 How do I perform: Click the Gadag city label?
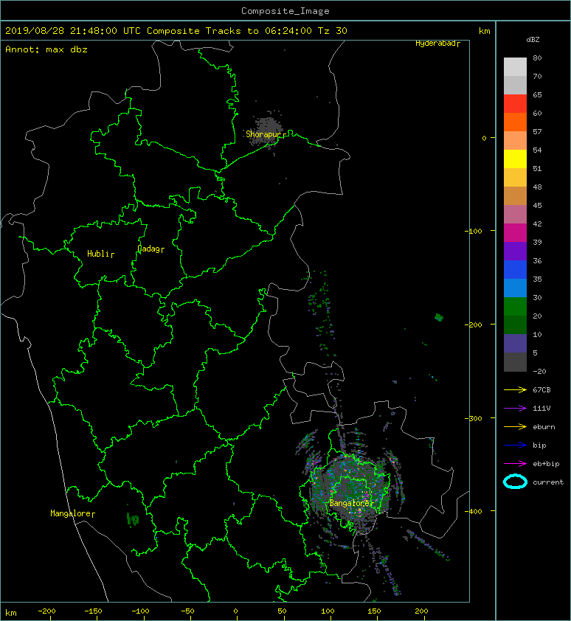coord(150,249)
